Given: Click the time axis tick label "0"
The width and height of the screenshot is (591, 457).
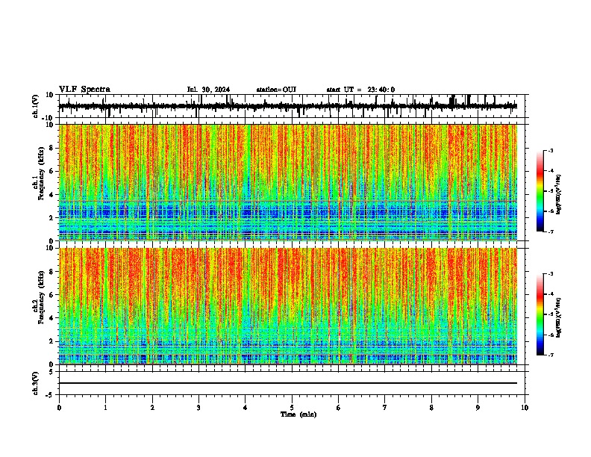Looking at the screenshot, I should pos(59,408).
